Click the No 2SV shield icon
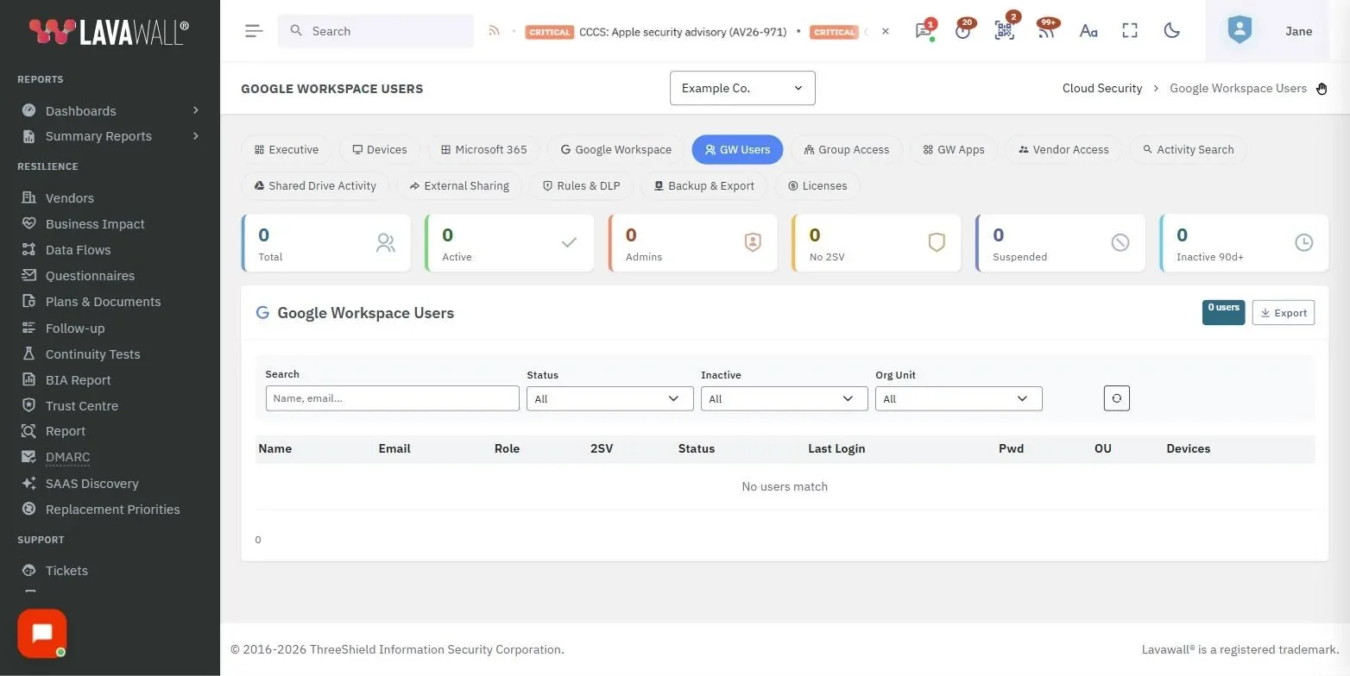The height and width of the screenshot is (676, 1350). (937, 243)
